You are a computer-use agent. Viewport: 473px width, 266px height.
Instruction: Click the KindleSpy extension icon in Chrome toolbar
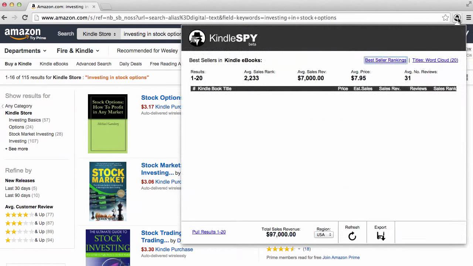coord(457,17)
